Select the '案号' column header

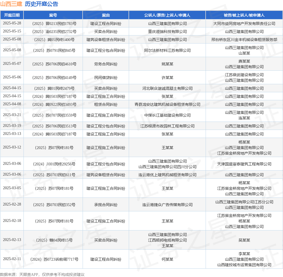click(x=53, y=15)
